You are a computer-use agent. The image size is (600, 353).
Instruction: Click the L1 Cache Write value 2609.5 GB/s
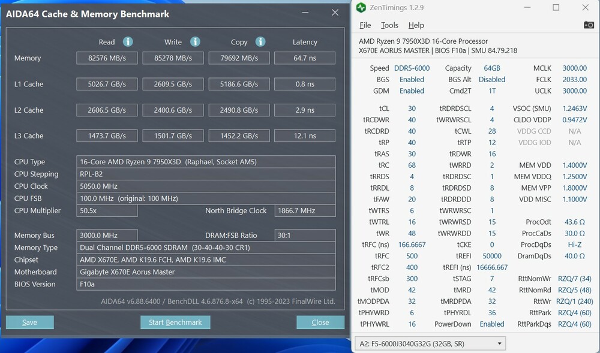click(173, 84)
